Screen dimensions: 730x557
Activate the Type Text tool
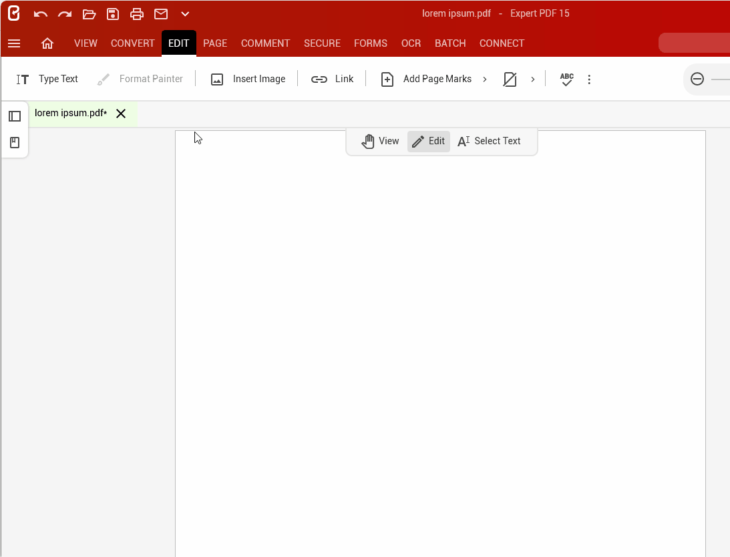click(x=47, y=79)
